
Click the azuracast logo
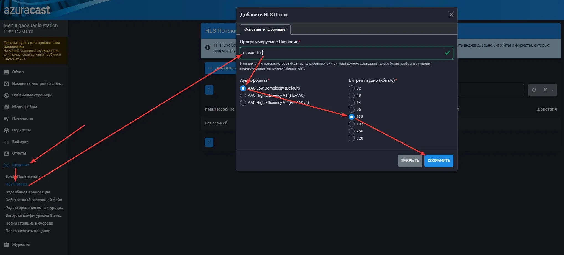(x=27, y=10)
